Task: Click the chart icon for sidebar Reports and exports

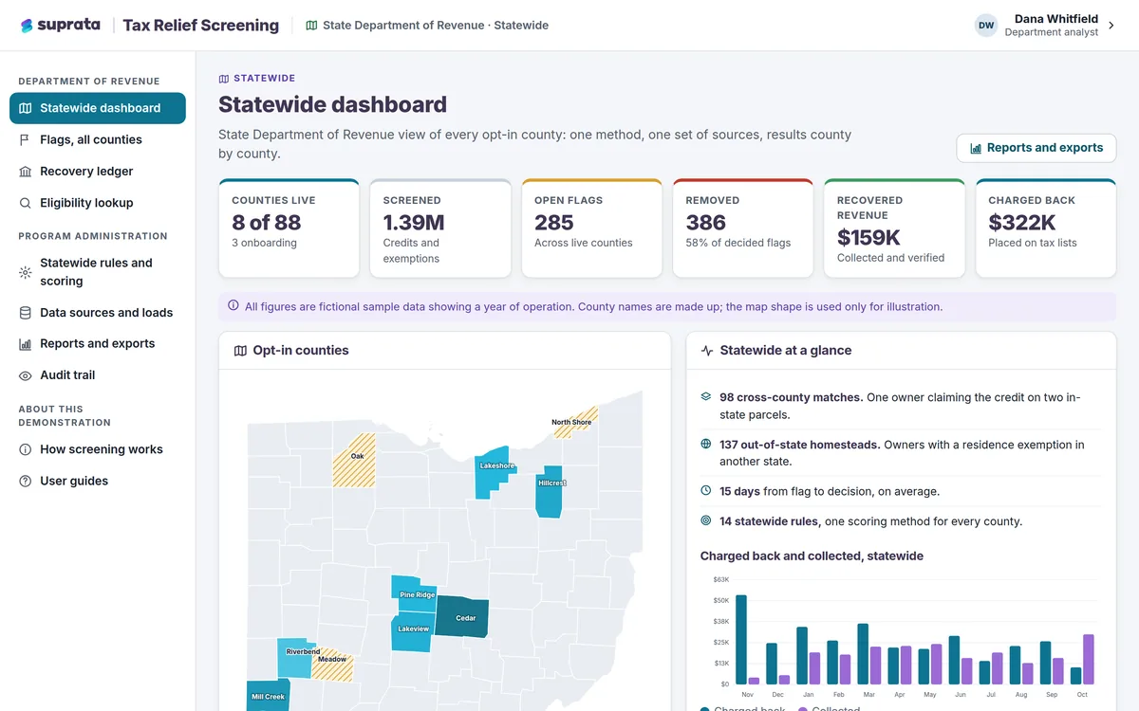Action: [26, 344]
